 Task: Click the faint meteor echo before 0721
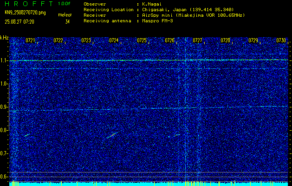27,135
